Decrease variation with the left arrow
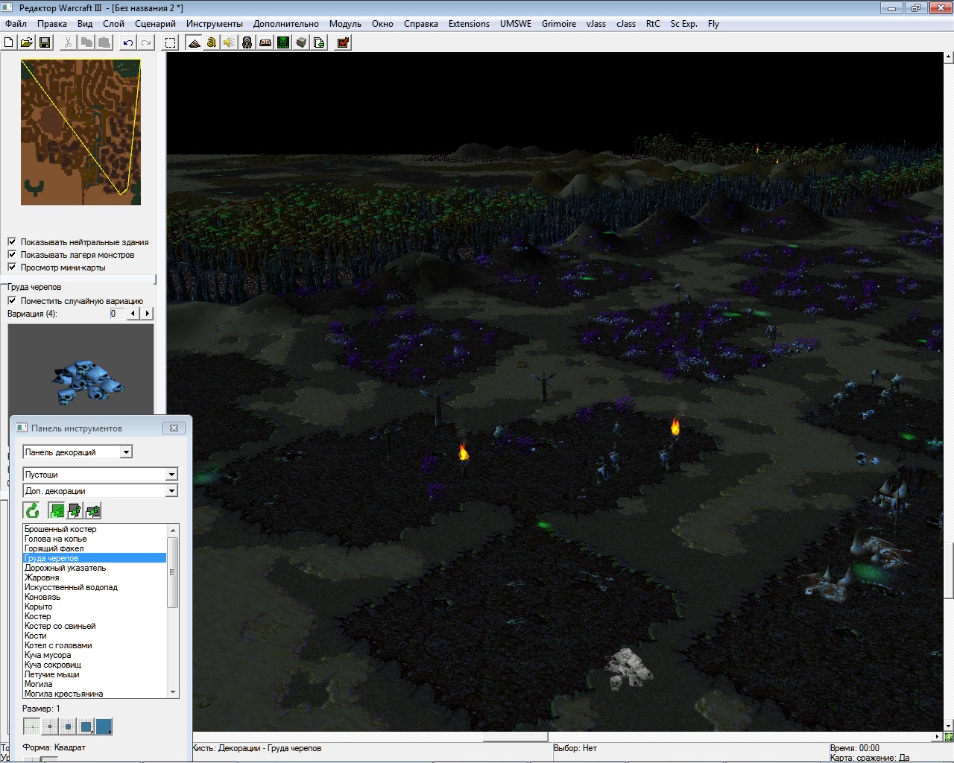Image resolution: width=954 pixels, height=763 pixels. pos(133,314)
